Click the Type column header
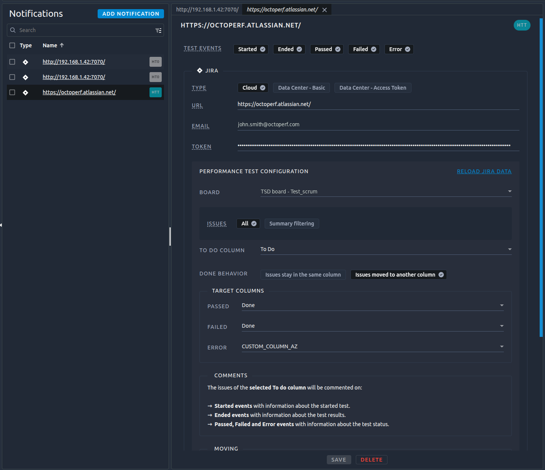Viewport: 545px width, 470px height. pos(26,45)
